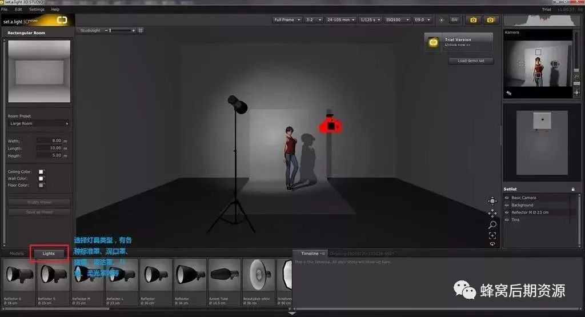
Task: Open the 1/125 s shutter speed dropdown
Action: pyautogui.click(x=370, y=20)
